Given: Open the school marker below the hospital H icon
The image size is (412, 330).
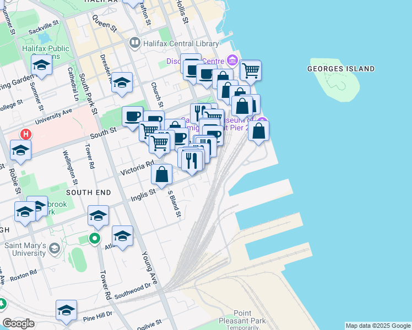Looking at the screenshot, I should coord(21,152).
